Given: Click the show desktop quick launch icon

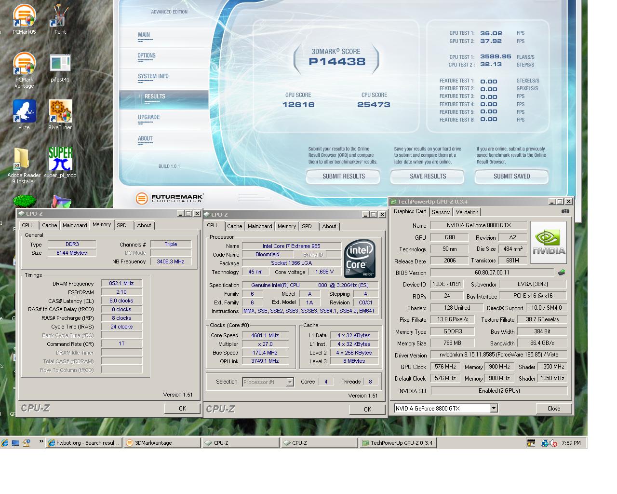Looking at the screenshot, I should coord(15,442).
